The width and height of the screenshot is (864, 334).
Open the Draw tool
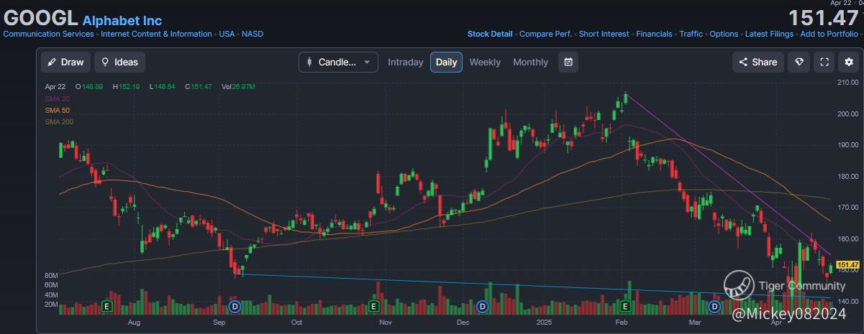point(65,62)
